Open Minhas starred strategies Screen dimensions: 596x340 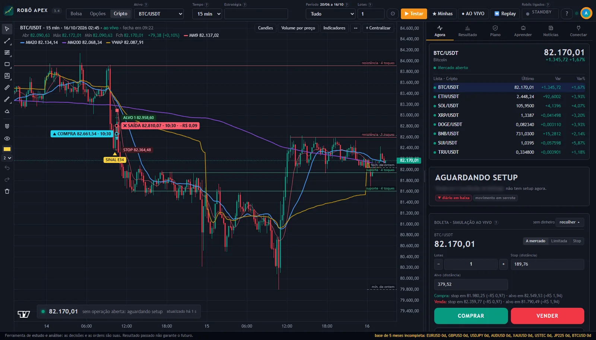[443, 14]
